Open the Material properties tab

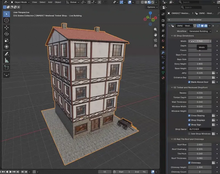pyautogui.click(x=163, y=78)
